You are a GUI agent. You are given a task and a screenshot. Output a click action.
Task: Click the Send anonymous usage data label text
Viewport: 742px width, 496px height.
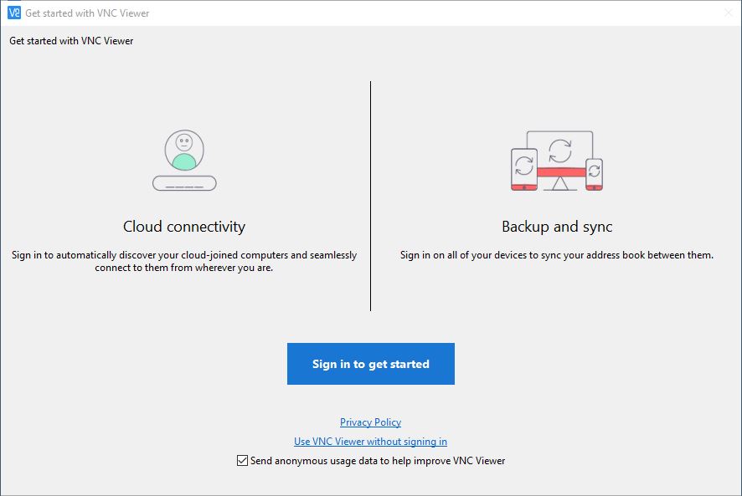coord(378,461)
